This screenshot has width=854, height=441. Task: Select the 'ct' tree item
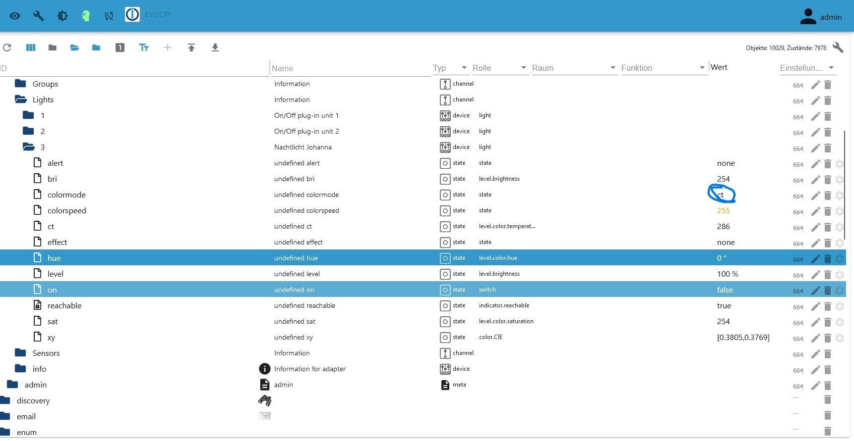[x=51, y=226]
